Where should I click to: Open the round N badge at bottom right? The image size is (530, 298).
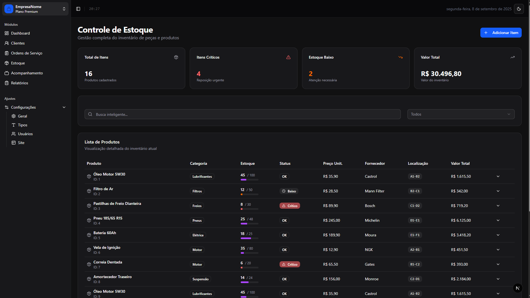tap(518, 288)
